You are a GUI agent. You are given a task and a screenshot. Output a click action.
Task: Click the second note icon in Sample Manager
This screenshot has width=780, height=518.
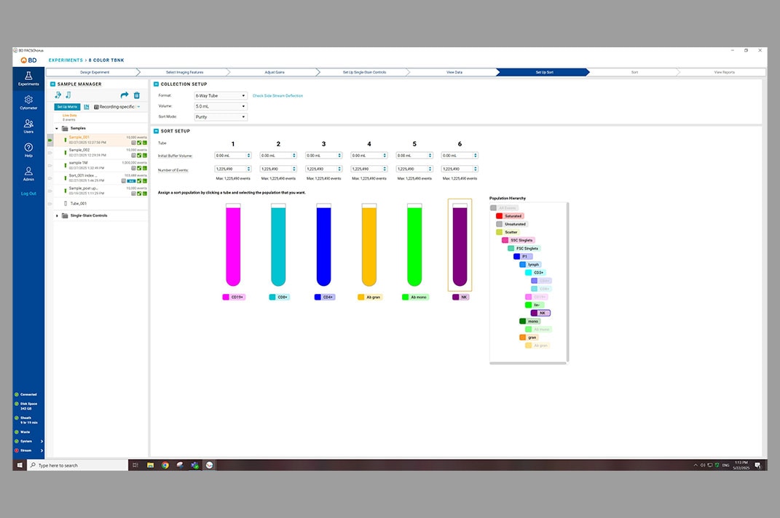click(68, 95)
